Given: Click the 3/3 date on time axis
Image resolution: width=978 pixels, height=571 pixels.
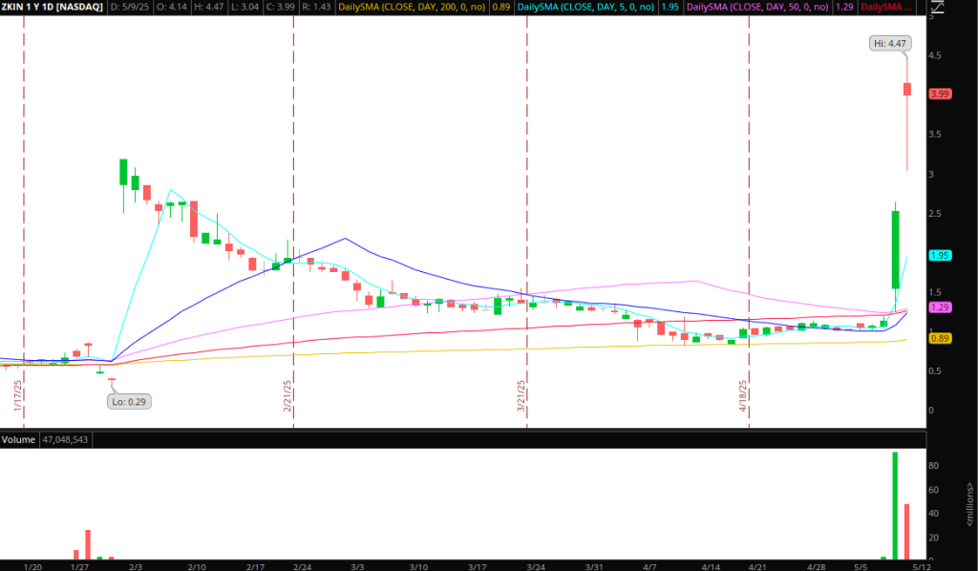Looking at the screenshot, I should [357, 566].
